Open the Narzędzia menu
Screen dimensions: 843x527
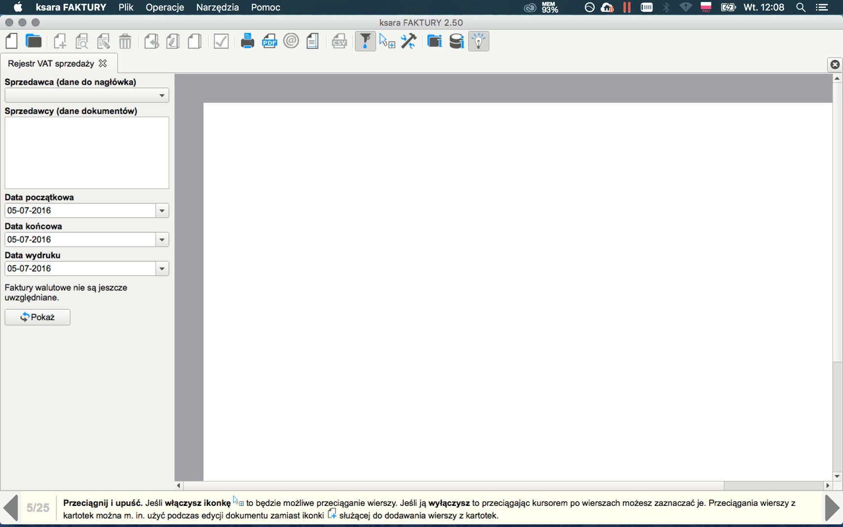click(x=217, y=7)
